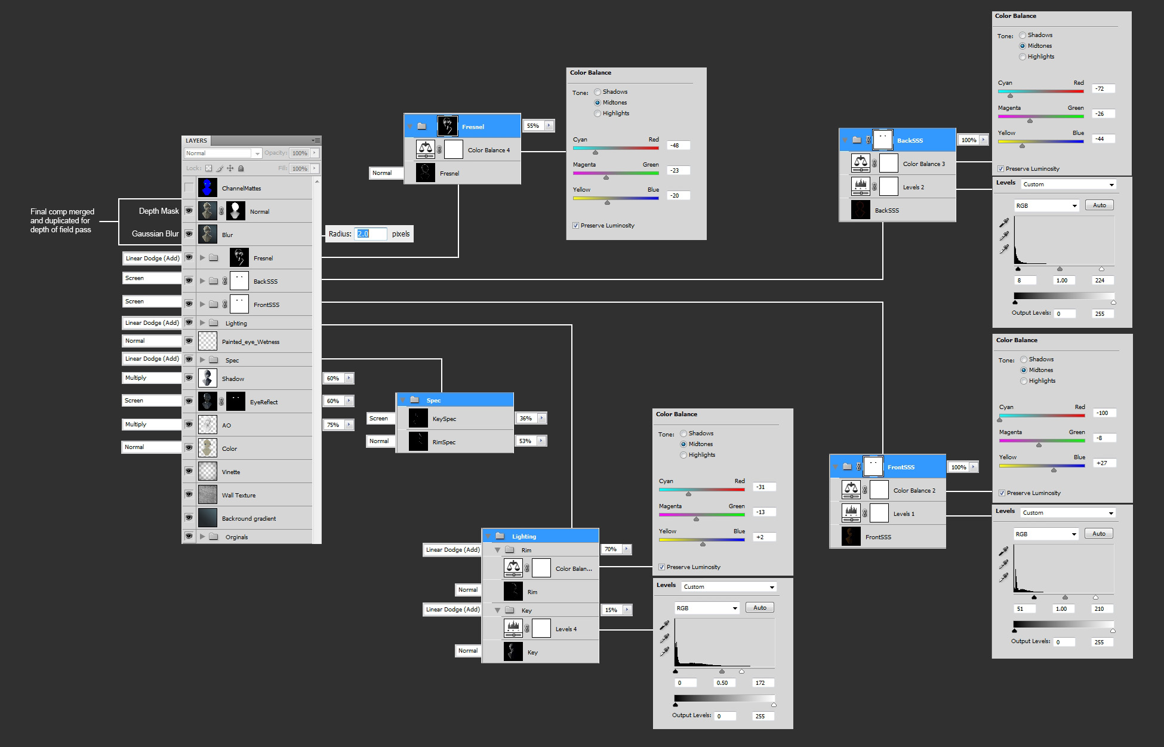Image resolution: width=1164 pixels, height=747 pixels.
Task: Click the link icon on EyeReflect layer
Action: (x=221, y=402)
